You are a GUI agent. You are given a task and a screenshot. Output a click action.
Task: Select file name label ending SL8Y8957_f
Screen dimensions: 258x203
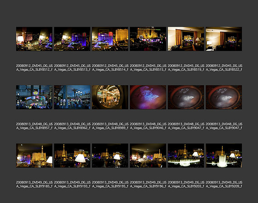click(34, 126)
